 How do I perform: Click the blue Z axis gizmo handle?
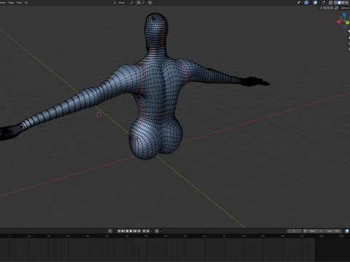point(344,15)
